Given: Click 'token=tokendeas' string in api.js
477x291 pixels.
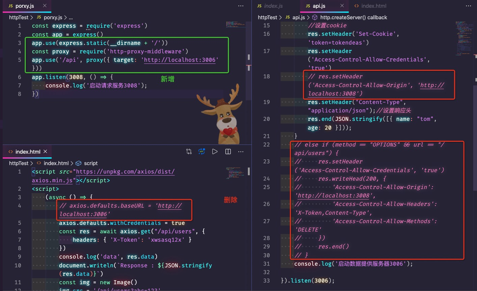Looking at the screenshot, I should (337, 43).
